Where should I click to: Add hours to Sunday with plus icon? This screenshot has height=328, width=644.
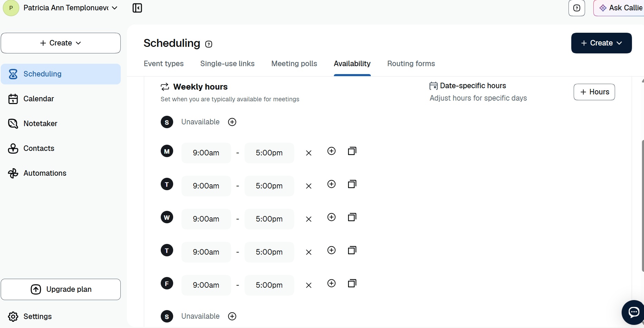[x=232, y=122]
